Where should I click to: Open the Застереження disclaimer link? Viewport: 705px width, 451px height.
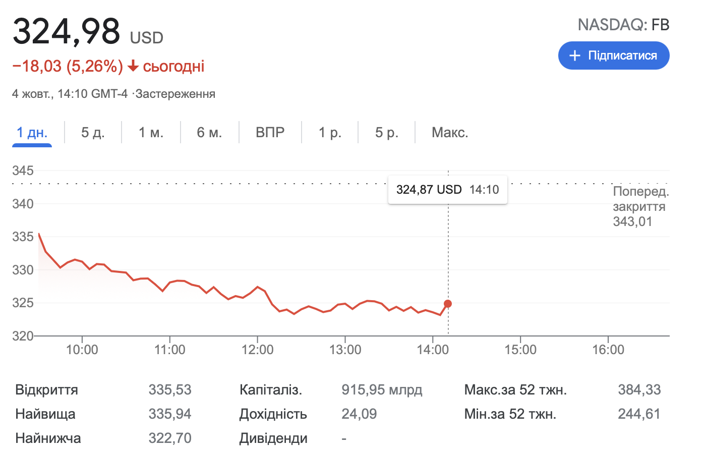pos(175,94)
